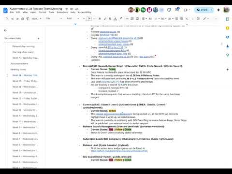The width and height of the screenshot is (232, 174).
Task: Insert an image from toolbar
Action: coord(137,19)
